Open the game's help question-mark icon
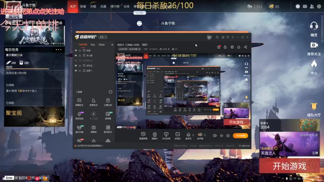This screenshot has height=182, width=324. tap(298, 6)
